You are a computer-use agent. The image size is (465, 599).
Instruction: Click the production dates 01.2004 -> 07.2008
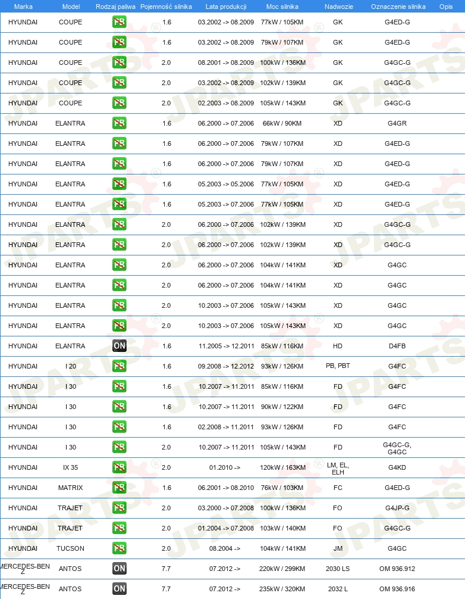click(226, 528)
